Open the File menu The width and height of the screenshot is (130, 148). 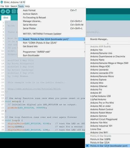pos(2,6)
